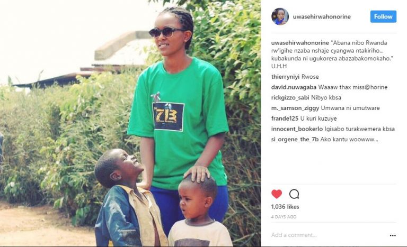Screen dimensions: 407x247
Task: Follow the uwasehirwahonorine account
Action: (383, 16)
